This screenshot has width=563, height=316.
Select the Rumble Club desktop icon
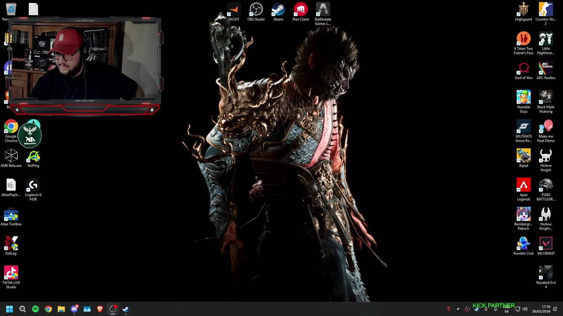click(x=523, y=246)
